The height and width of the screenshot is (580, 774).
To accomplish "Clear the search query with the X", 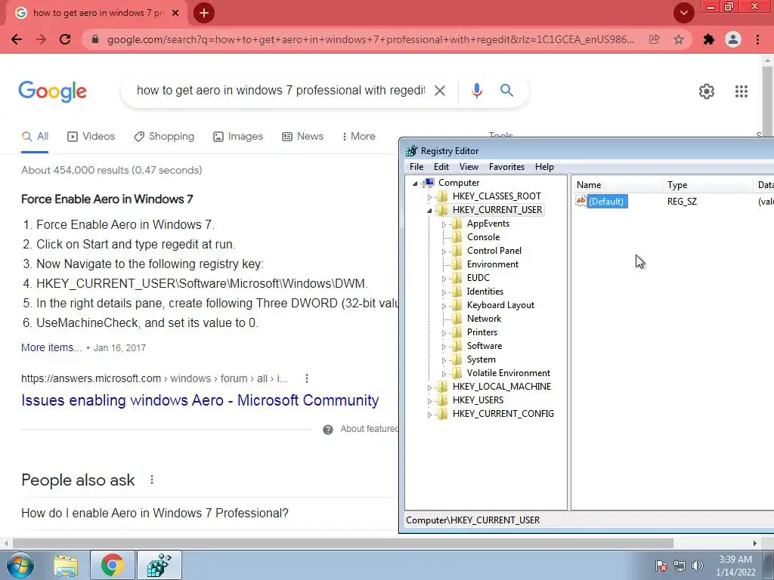I will tap(440, 91).
